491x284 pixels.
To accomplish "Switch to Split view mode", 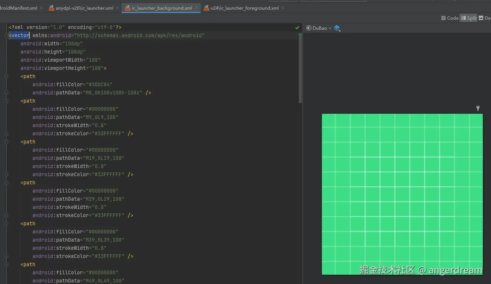I will click(x=468, y=18).
